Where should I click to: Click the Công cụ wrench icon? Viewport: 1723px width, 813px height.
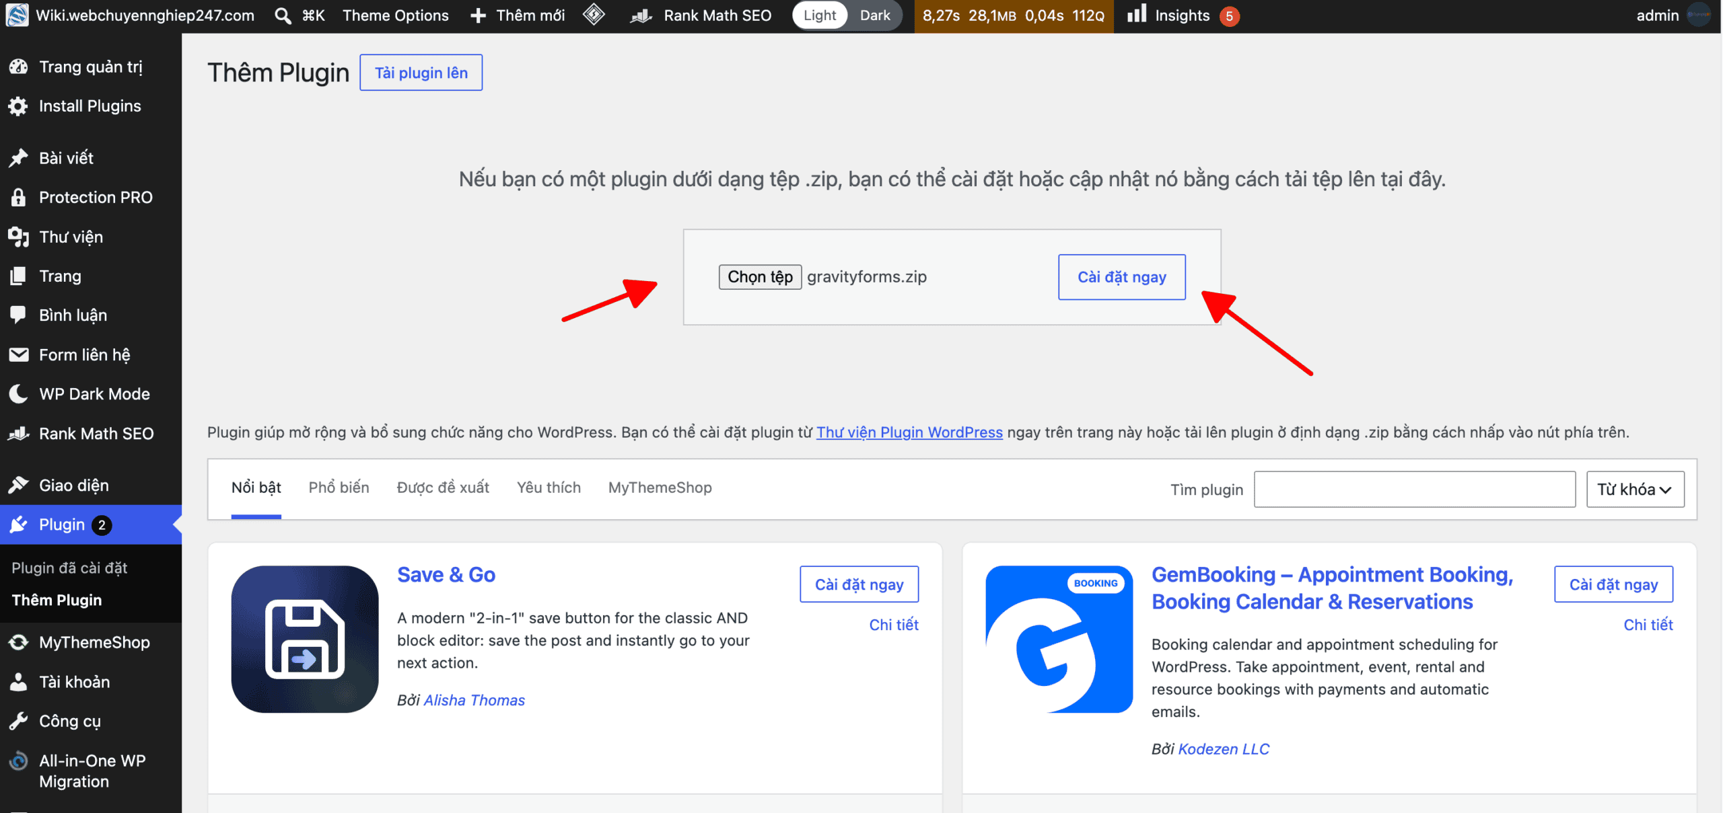(18, 721)
